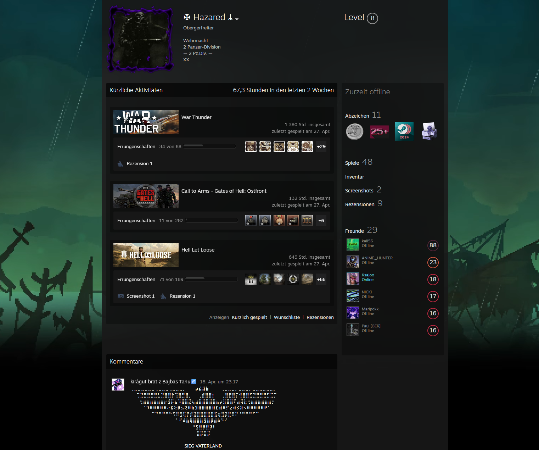Expand the Hazared name history dropdown arrow
Screen dimensions: 539x450
pos(237,19)
